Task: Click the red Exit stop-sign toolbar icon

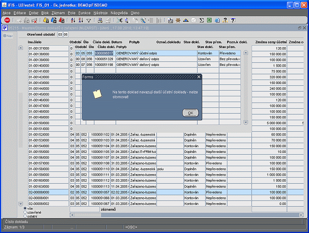Action: point(7,20)
